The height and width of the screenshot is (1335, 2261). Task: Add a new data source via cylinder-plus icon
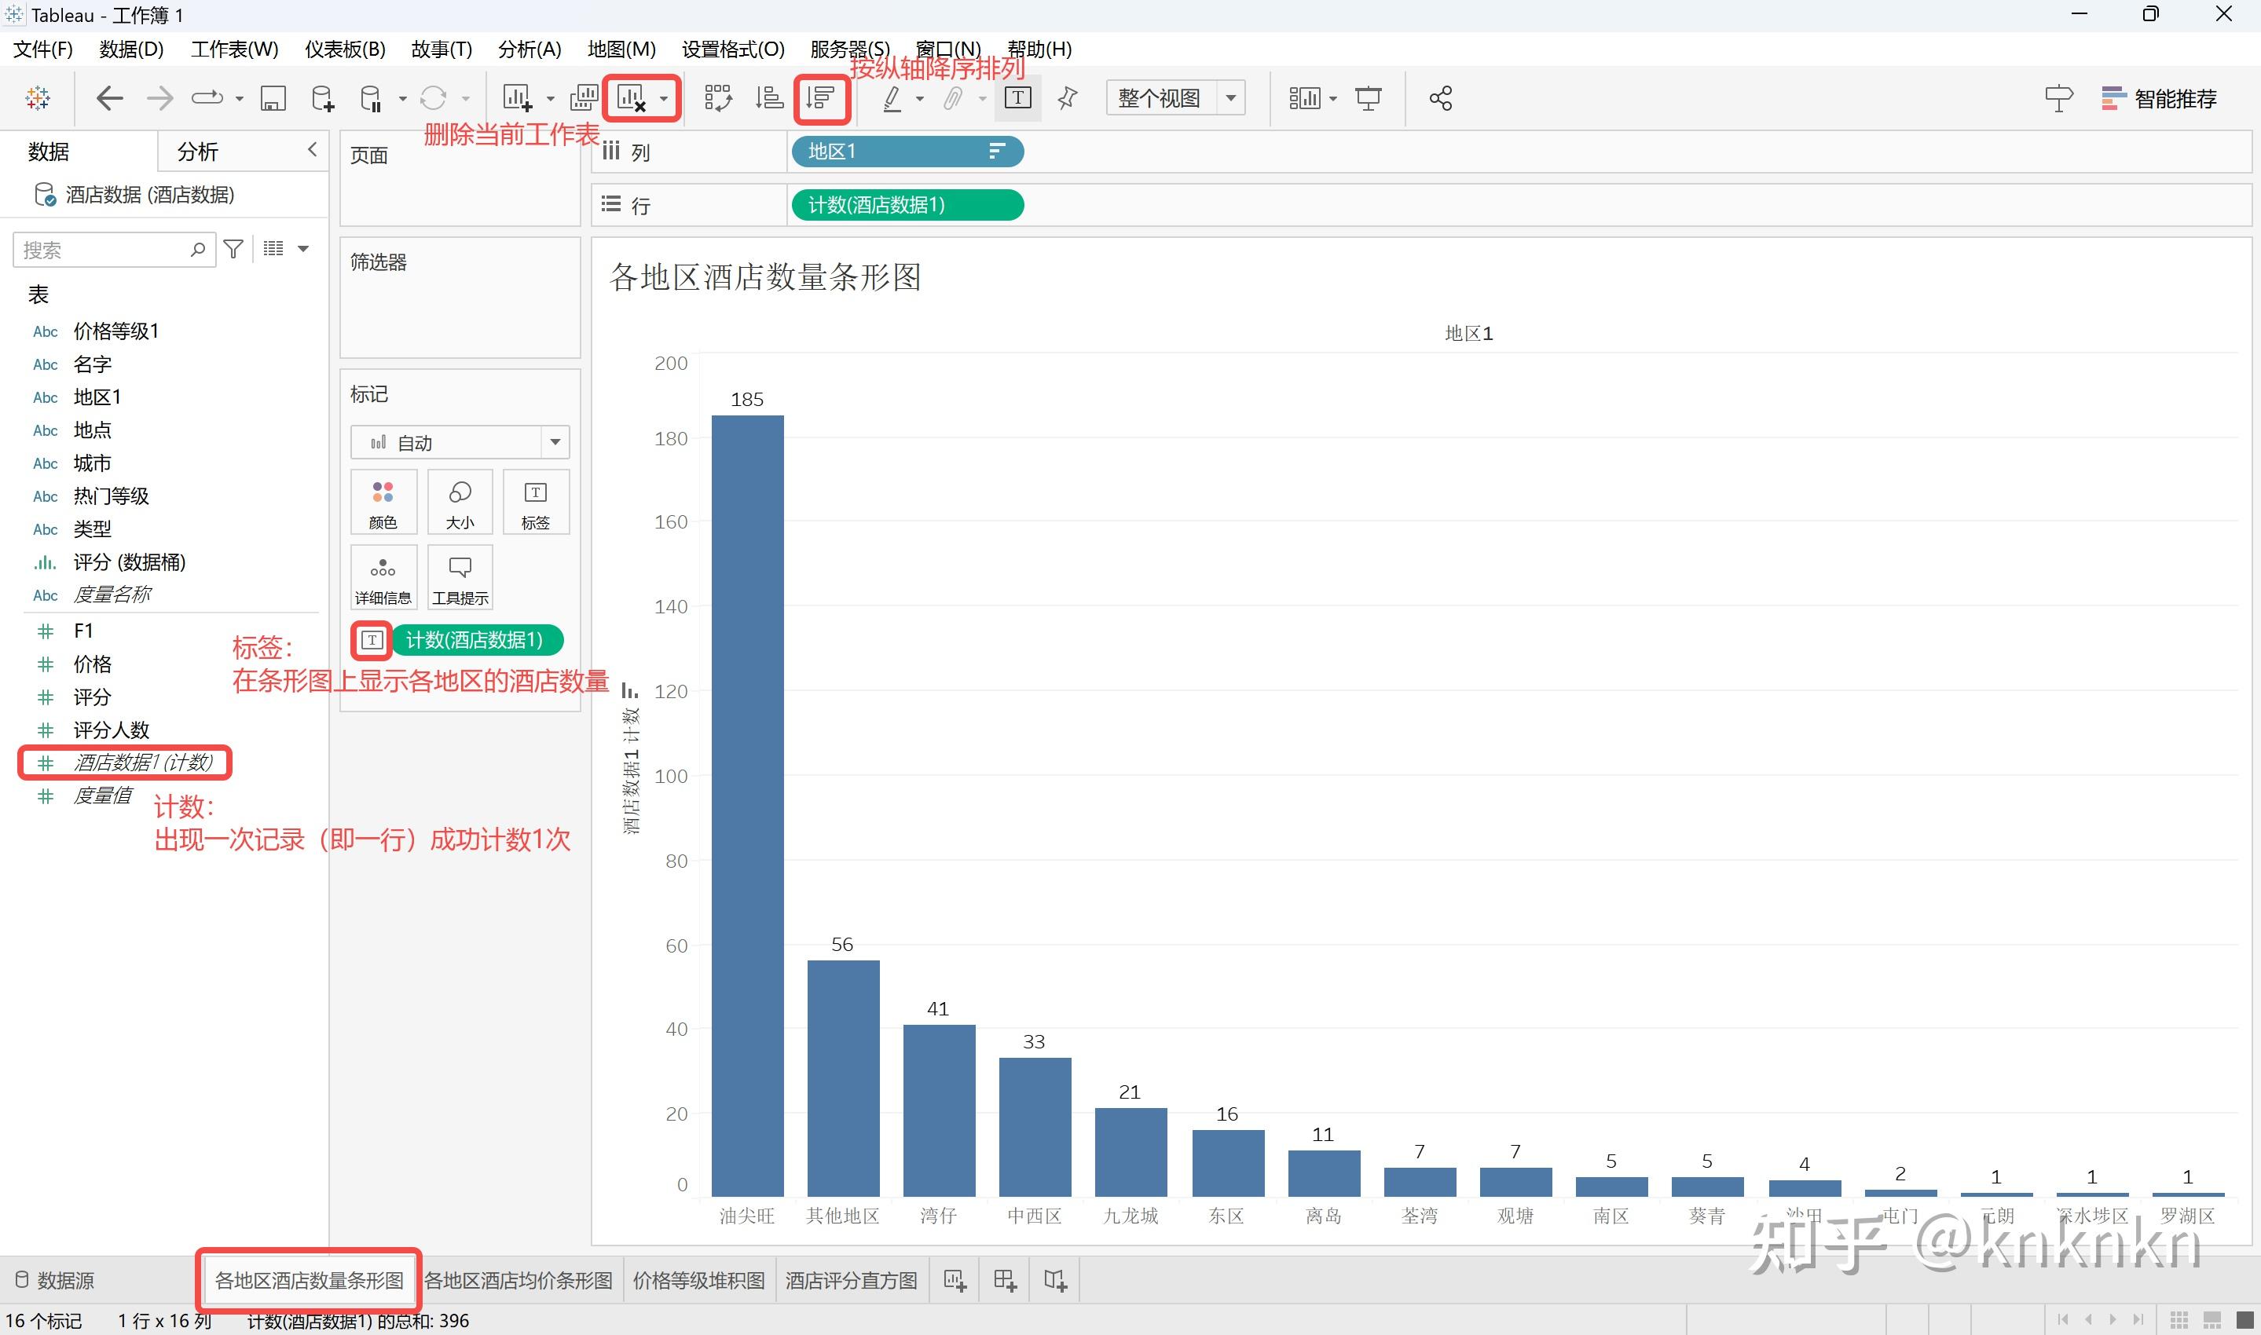[322, 98]
